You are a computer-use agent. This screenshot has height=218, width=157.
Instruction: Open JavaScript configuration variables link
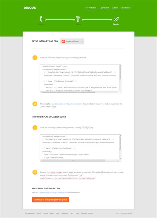tap(69, 104)
